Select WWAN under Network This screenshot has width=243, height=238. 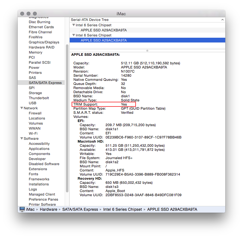coord(35,128)
